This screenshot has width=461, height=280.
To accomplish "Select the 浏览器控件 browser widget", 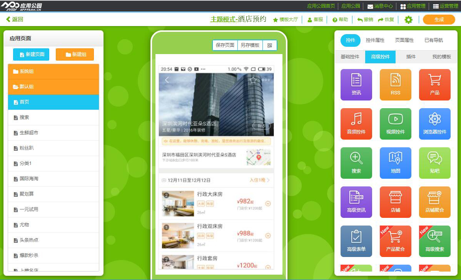I will pos(434,124).
